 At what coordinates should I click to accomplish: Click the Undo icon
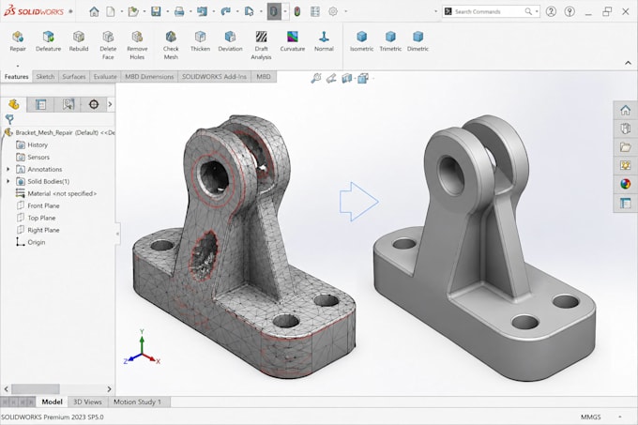click(x=203, y=11)
